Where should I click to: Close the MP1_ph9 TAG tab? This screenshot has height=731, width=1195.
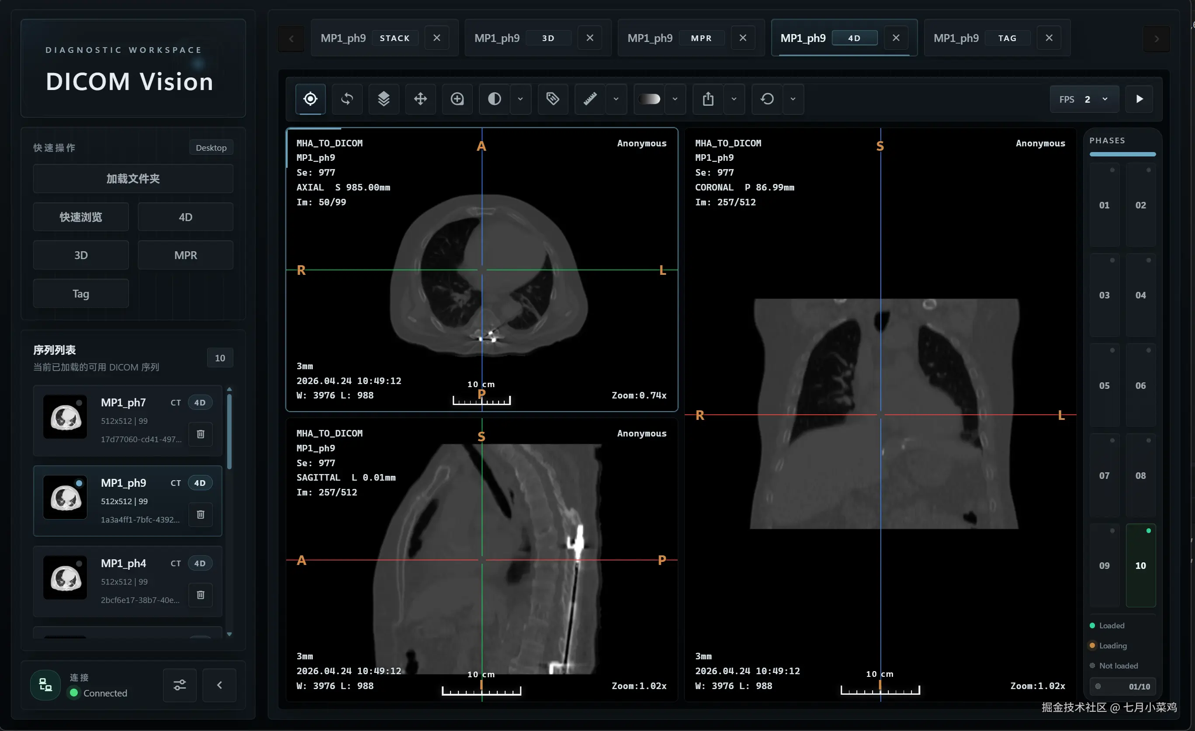pyautogui.click(x=1049, y=38)
